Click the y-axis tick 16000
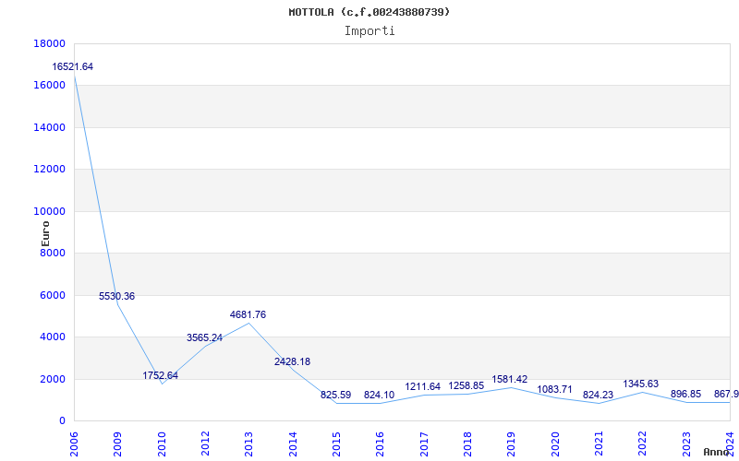The width and height of the screenshot is (739, 461). coord(50,85)
